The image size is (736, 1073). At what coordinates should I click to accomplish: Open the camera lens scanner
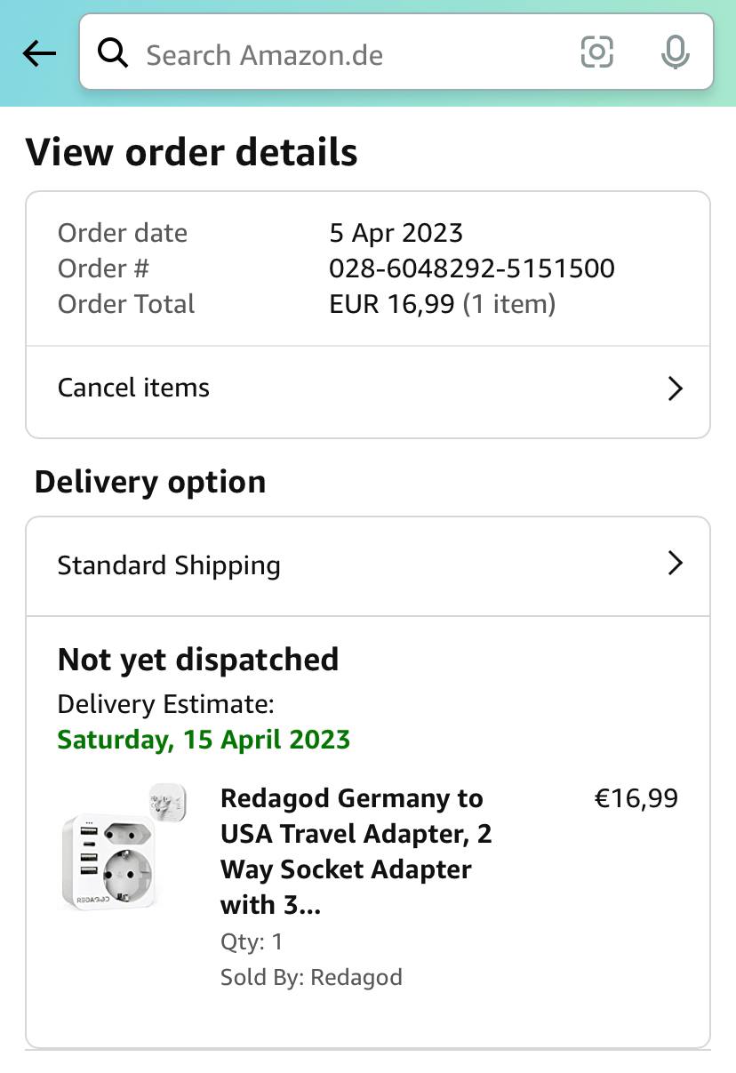[596, 53]
